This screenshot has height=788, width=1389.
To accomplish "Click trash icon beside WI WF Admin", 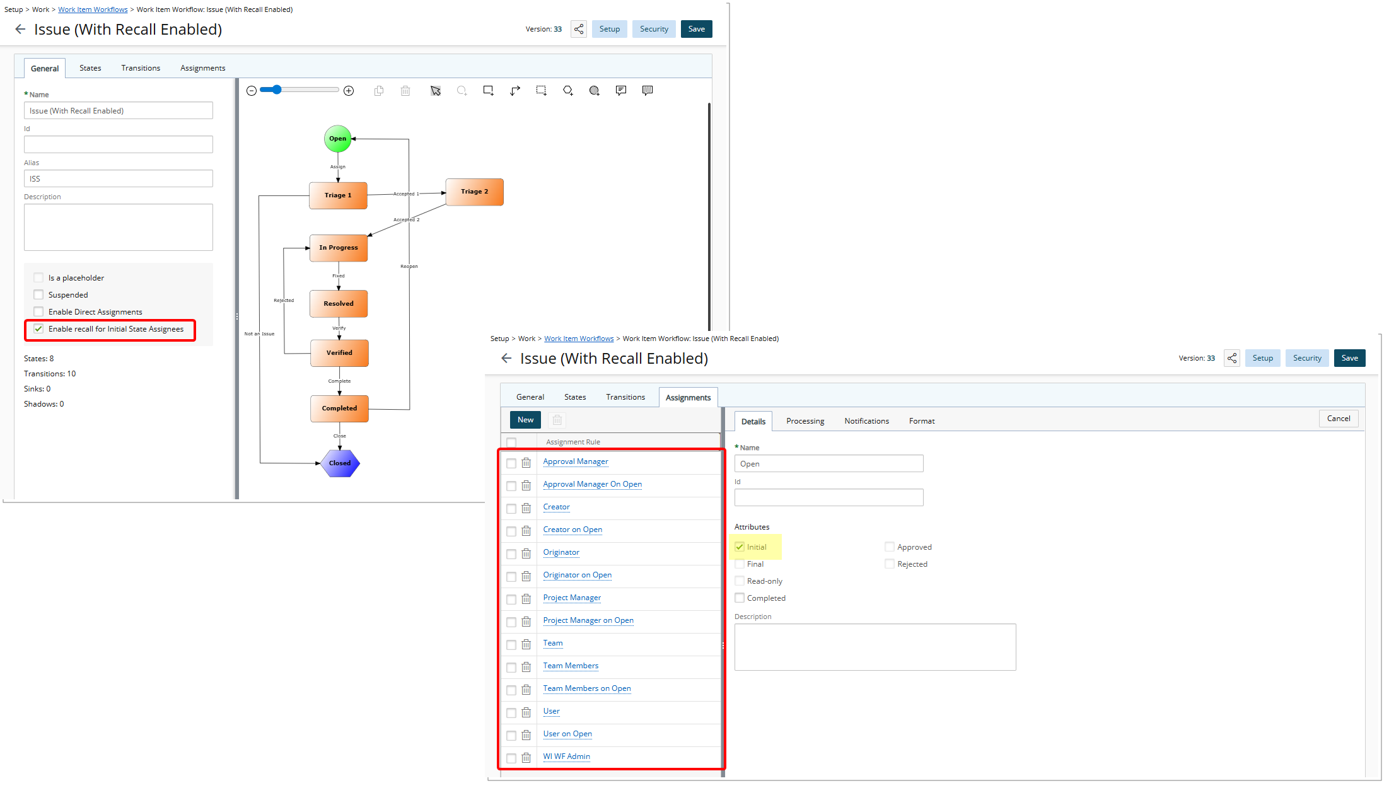I will point(526,758).
